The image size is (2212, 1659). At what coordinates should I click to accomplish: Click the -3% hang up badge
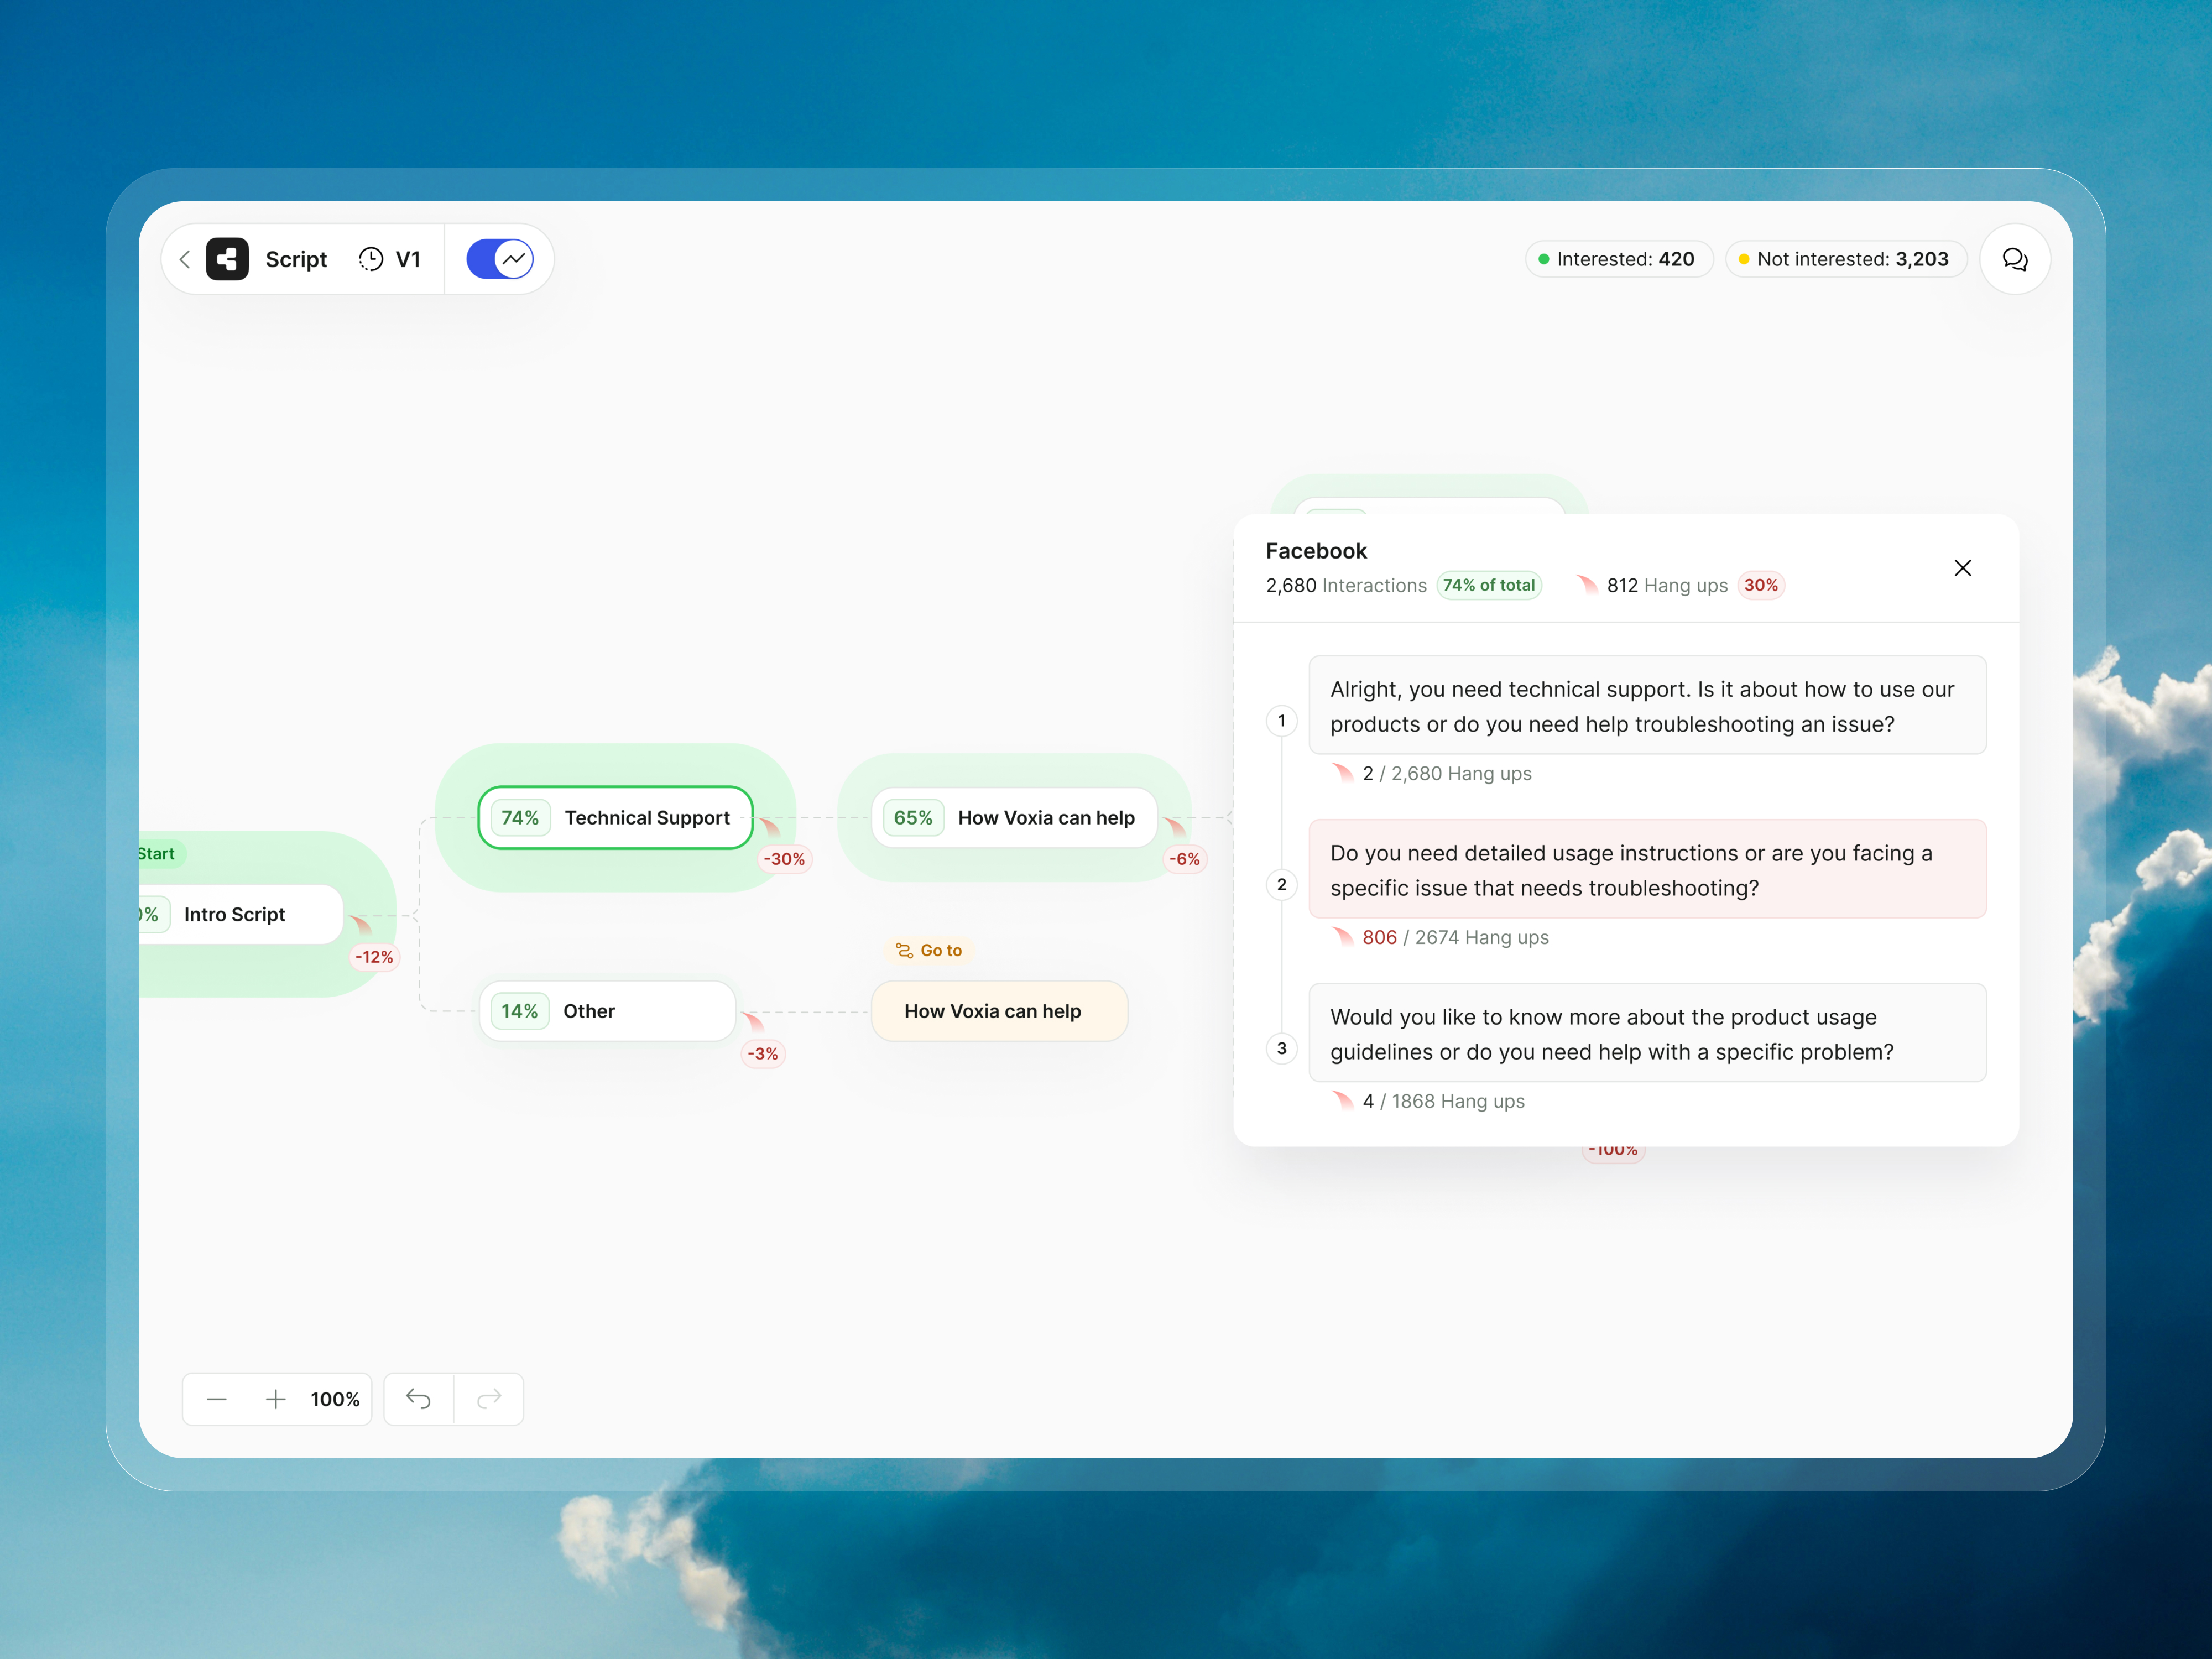pyautogui.click(x=762, y=1054)
